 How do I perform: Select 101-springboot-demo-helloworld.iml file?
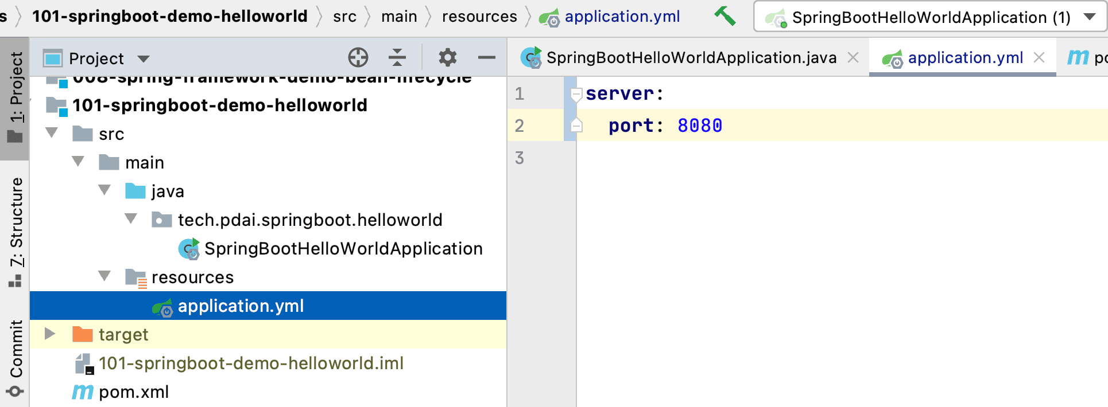click(251, 363)
